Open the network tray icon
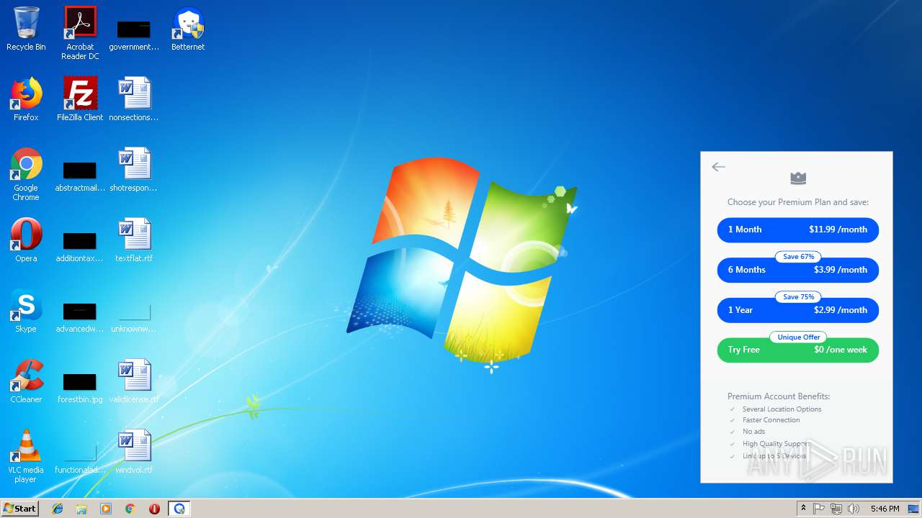This screenshot has width=922, height=518. [836, 509]
